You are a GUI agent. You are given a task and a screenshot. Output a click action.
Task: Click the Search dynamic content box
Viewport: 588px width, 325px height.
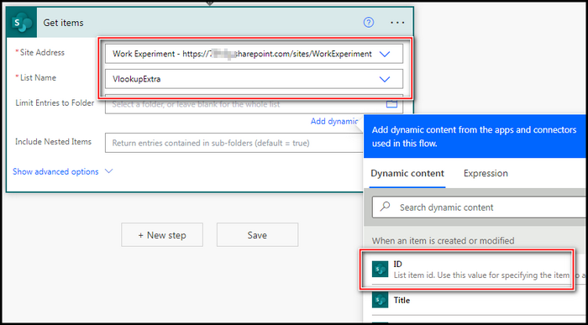coord(480,207)
